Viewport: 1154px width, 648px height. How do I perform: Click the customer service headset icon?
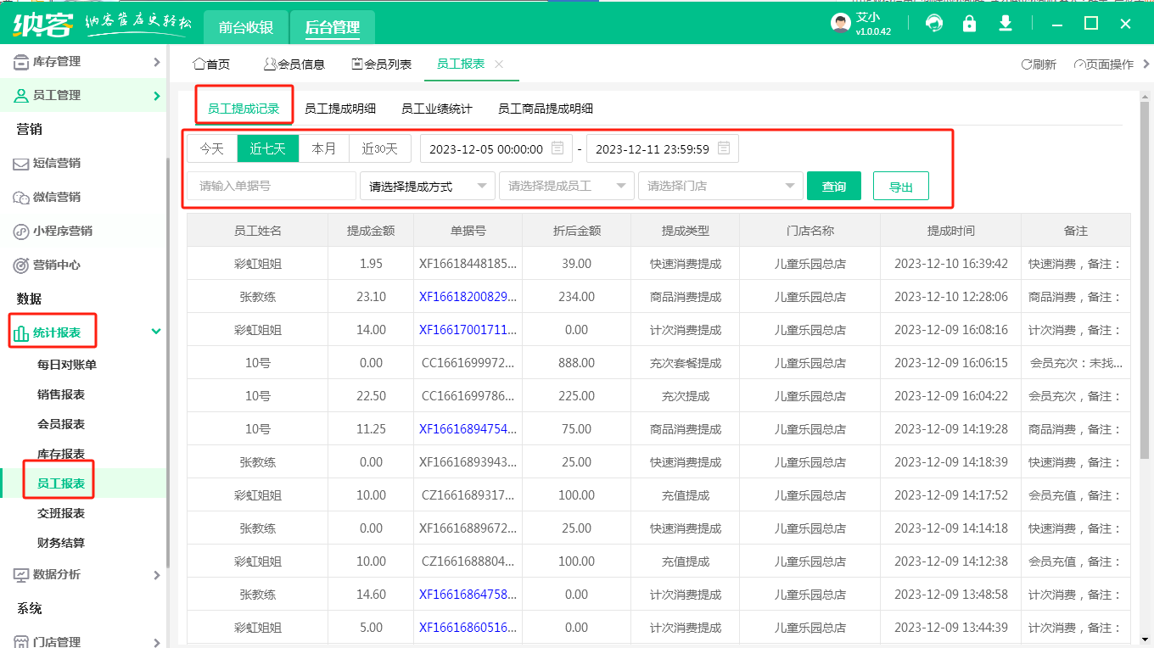tap(934, 24)
